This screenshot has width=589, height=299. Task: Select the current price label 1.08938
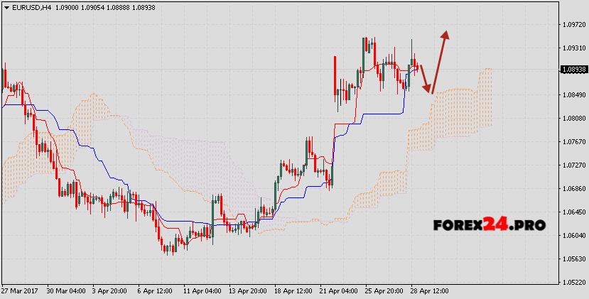(x=573, y=70)
